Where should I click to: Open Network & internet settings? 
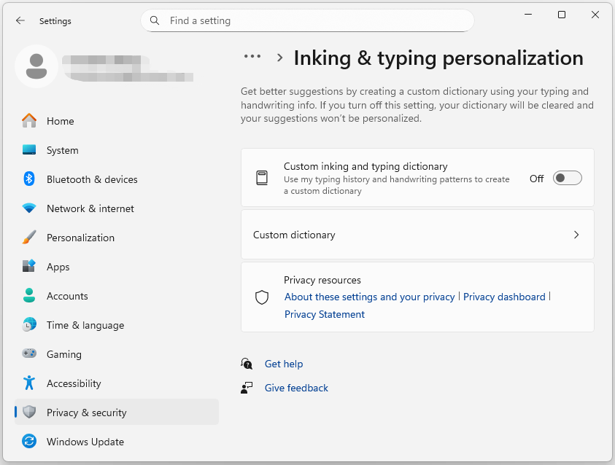[x=90, y=208]
